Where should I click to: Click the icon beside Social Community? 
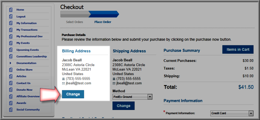11,110
